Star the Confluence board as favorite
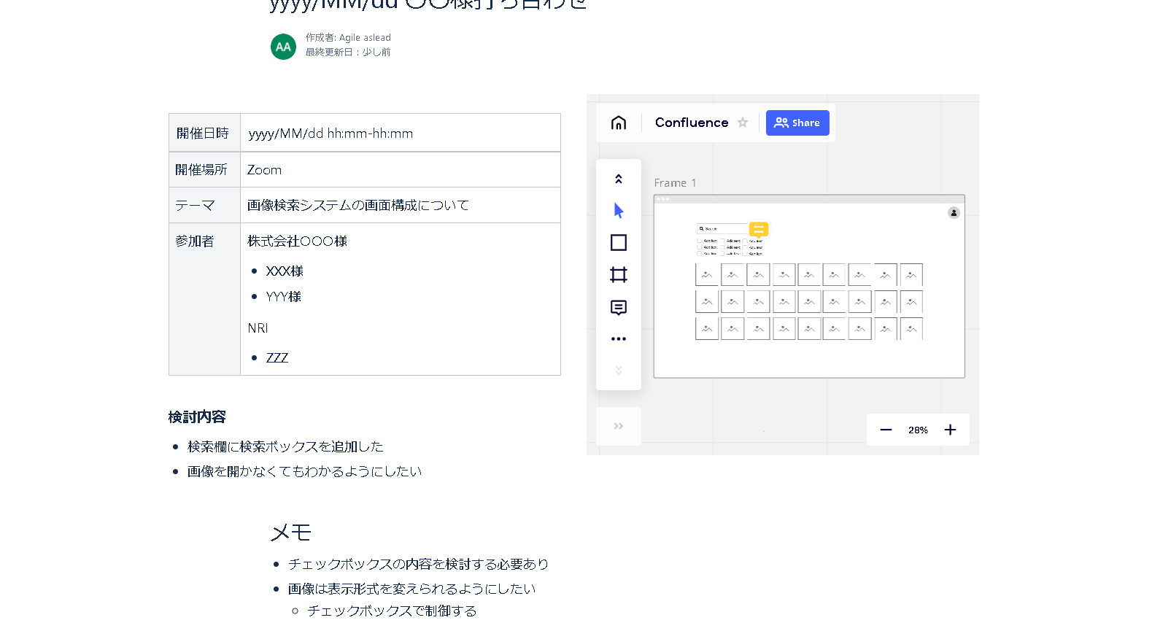The image size is (1171, 631). [x=743, y=123]
